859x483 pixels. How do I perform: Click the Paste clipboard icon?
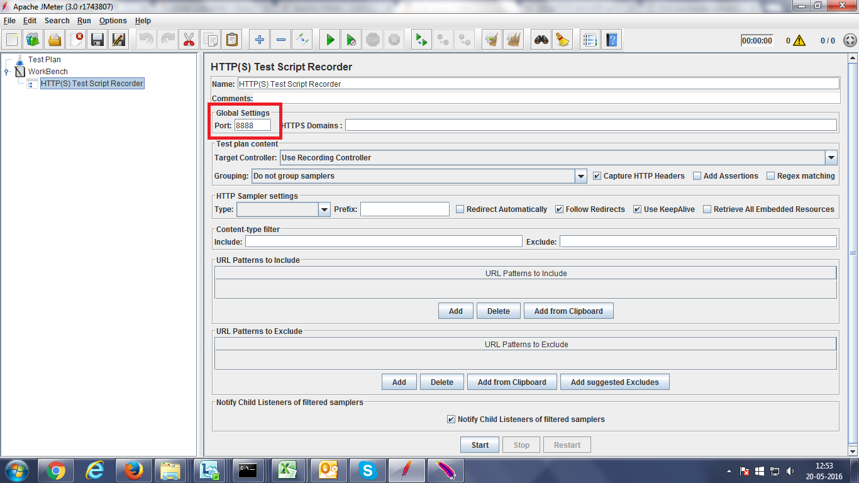231,40
